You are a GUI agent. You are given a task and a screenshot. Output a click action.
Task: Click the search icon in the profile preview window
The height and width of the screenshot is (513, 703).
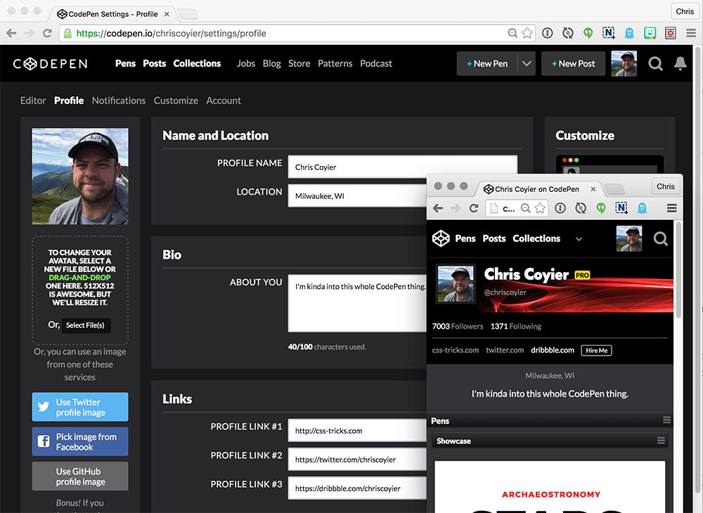point(660,239)
